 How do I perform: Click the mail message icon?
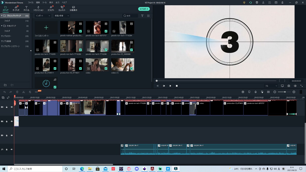276,3
